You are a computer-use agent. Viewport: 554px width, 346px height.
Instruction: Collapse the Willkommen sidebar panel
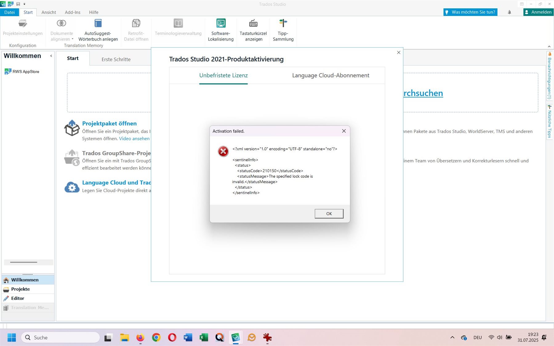click(x=51, y=56)
